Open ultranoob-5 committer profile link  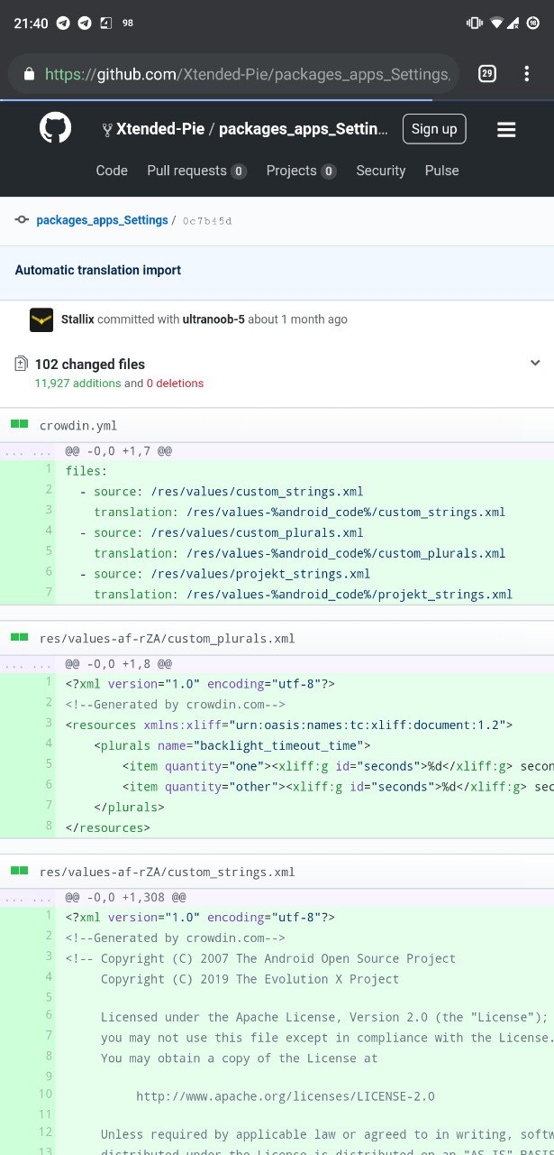(213, 319)
